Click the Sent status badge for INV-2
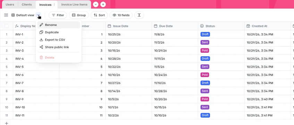This screenshot has height=125, width=294. pyautogui.click(x=205, y=42)
